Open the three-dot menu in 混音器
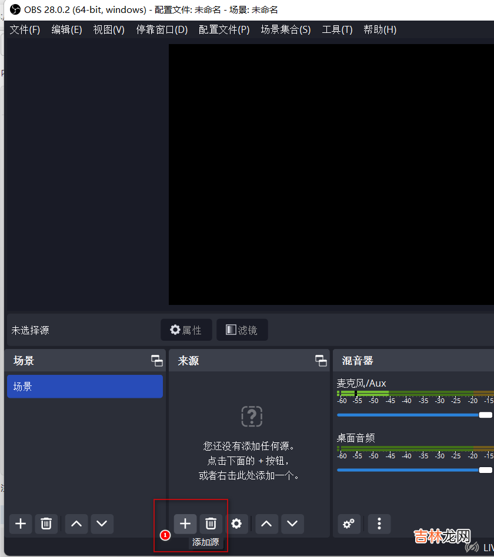This screenshot has width=494, height=557. tap(379, 524)
